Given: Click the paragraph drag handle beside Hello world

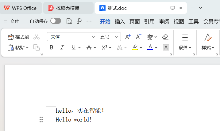Looking at the screenshot, I should 41,120.
